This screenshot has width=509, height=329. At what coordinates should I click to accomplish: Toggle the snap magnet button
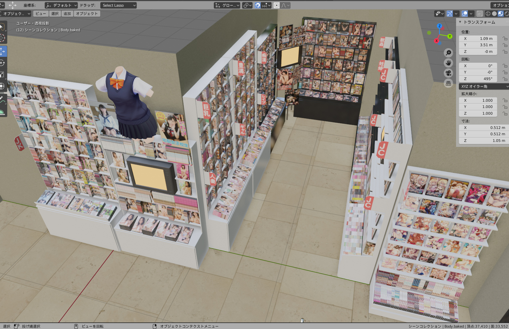(258, 5)
